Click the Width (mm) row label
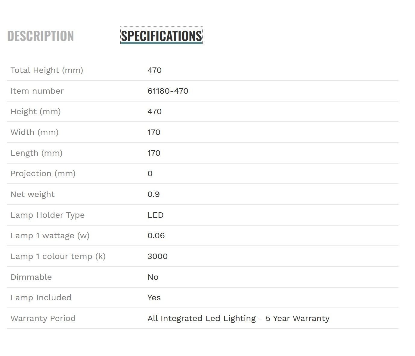415x356 pixels. pos(34,132)
